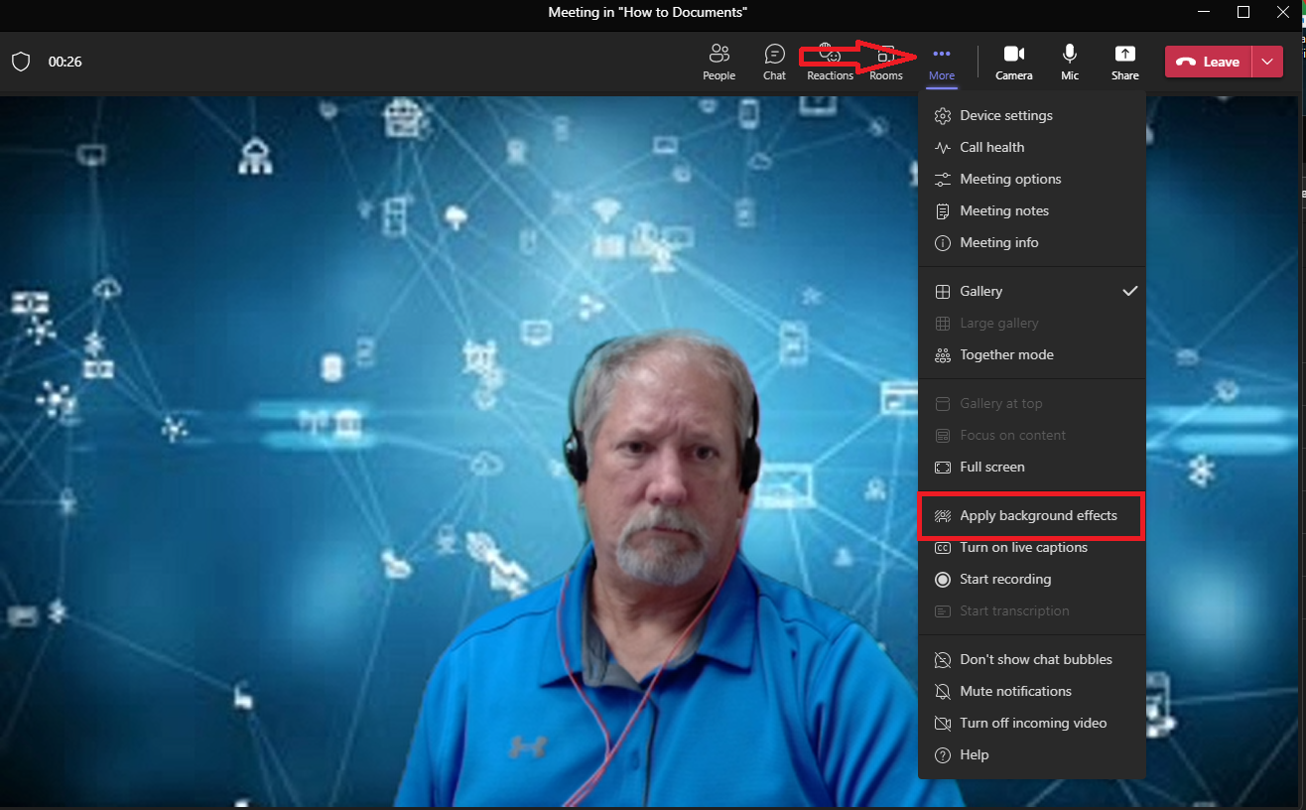This screenshot has width=1306, height=810.
Task: Click the Device settings gear icon
Action: (943, 116)
